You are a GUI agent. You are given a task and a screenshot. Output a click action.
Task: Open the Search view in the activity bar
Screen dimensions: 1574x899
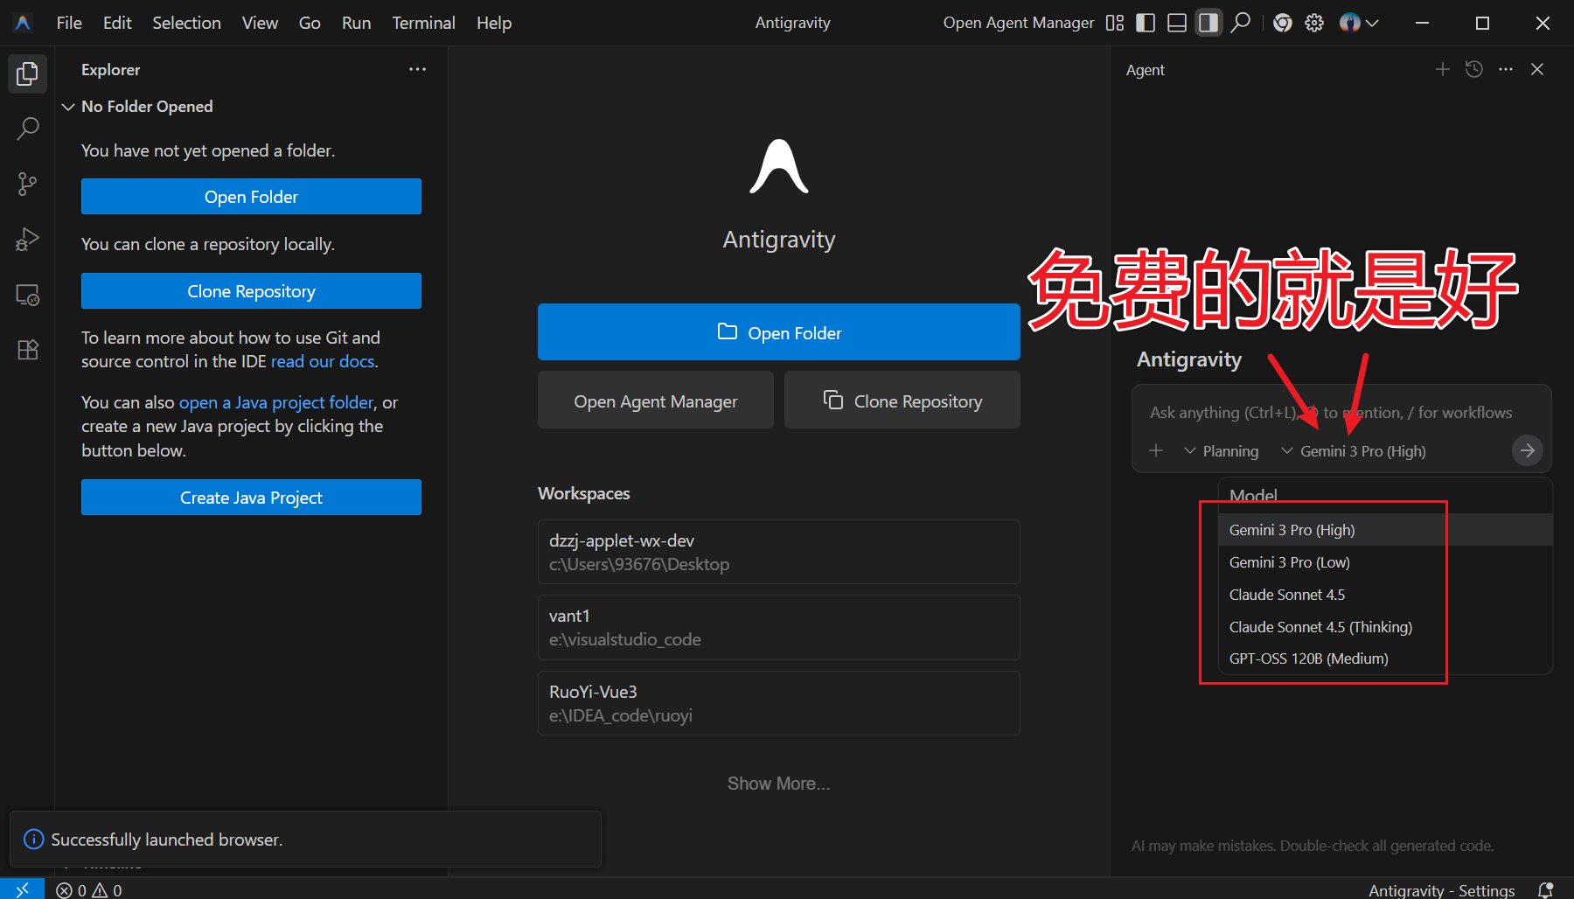click(27, 128)
